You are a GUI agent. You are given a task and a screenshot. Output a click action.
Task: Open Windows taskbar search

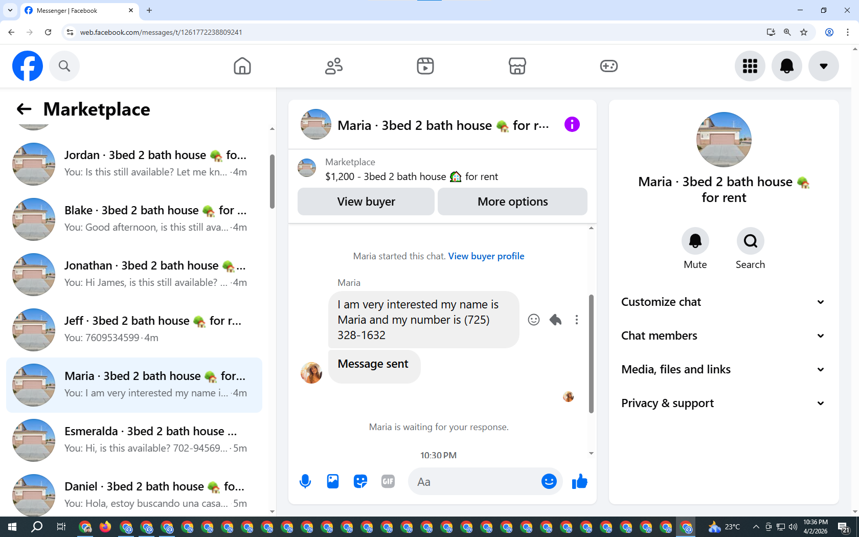point(37,527)
